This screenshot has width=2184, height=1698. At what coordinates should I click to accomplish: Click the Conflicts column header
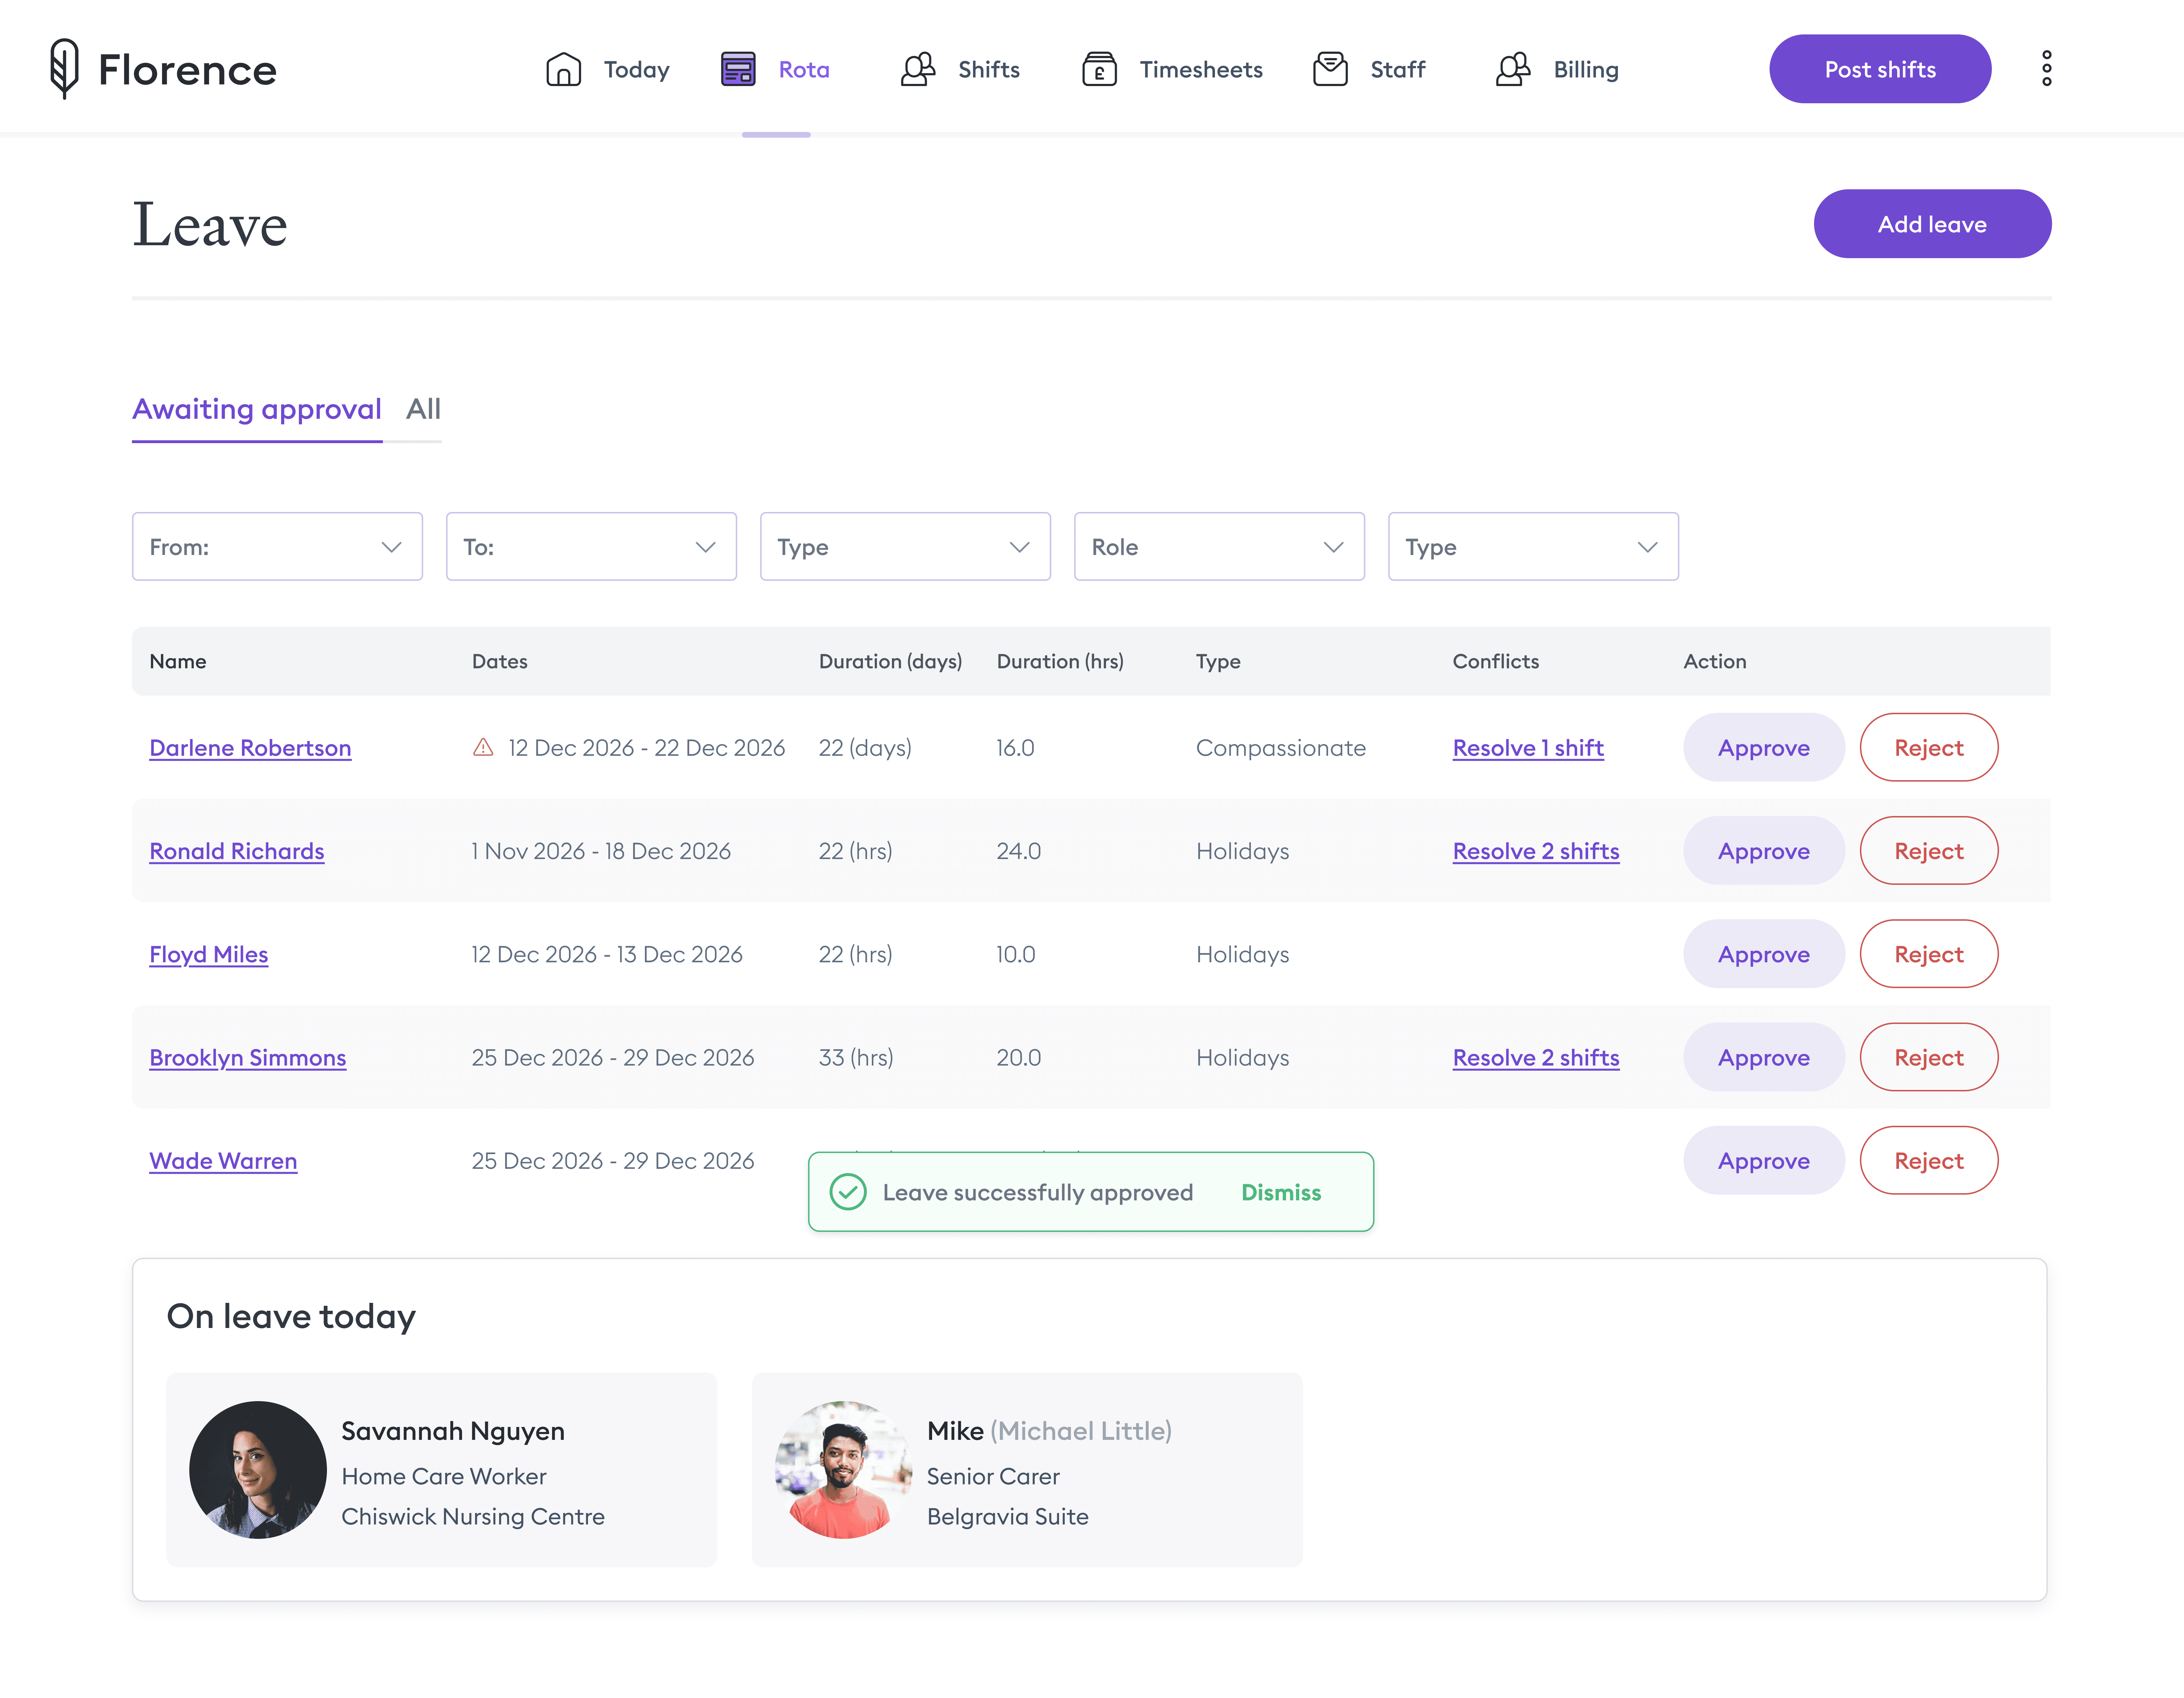pyautogui.click(x=1496, y=661)
